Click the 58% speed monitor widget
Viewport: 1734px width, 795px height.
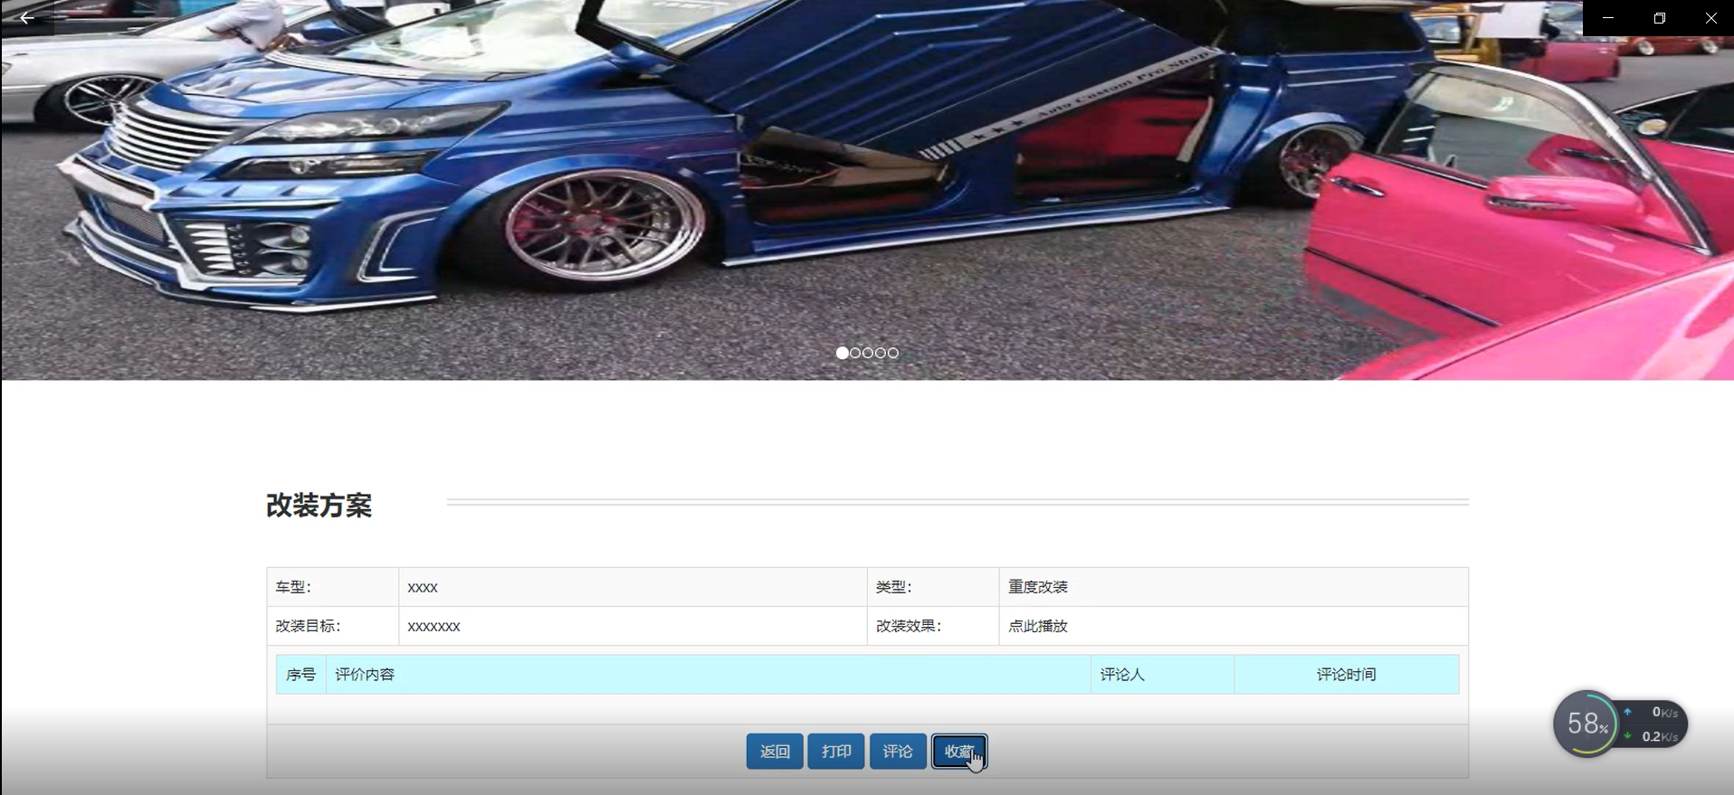[x=1586, y=724]
